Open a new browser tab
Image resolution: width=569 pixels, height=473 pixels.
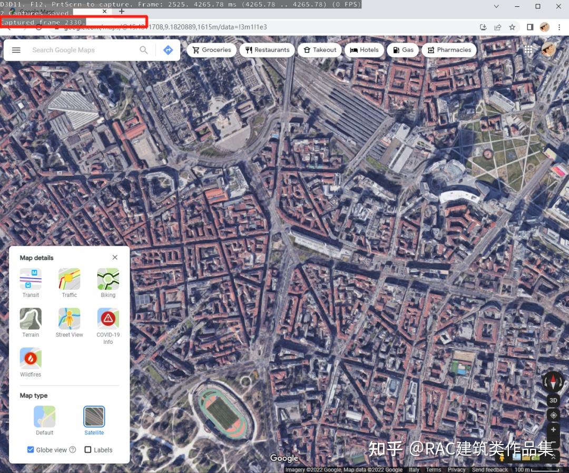coord(122,11)
